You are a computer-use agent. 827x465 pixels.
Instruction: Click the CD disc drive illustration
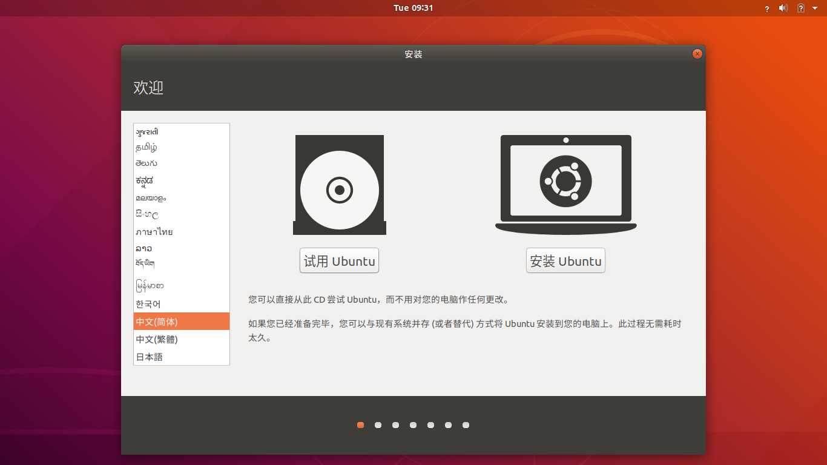tap(340, 185)
